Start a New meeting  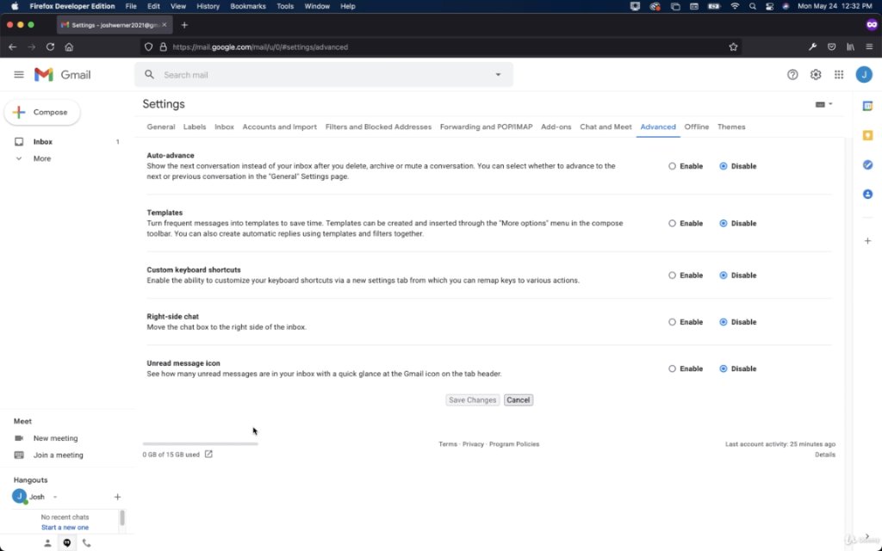55,438
